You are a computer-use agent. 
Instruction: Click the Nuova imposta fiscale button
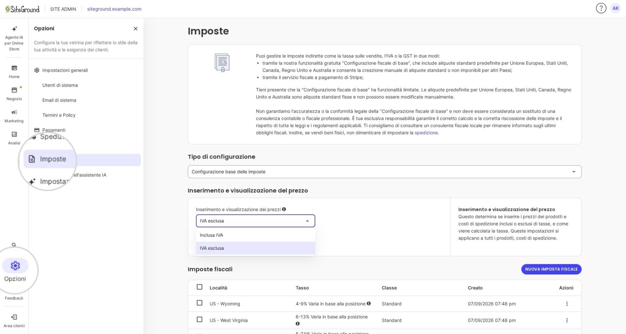click(551, 269)
